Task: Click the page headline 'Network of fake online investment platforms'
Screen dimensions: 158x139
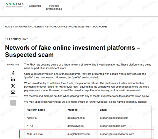Action: 73,51
